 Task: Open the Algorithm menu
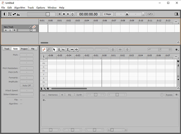click(20, 7)
